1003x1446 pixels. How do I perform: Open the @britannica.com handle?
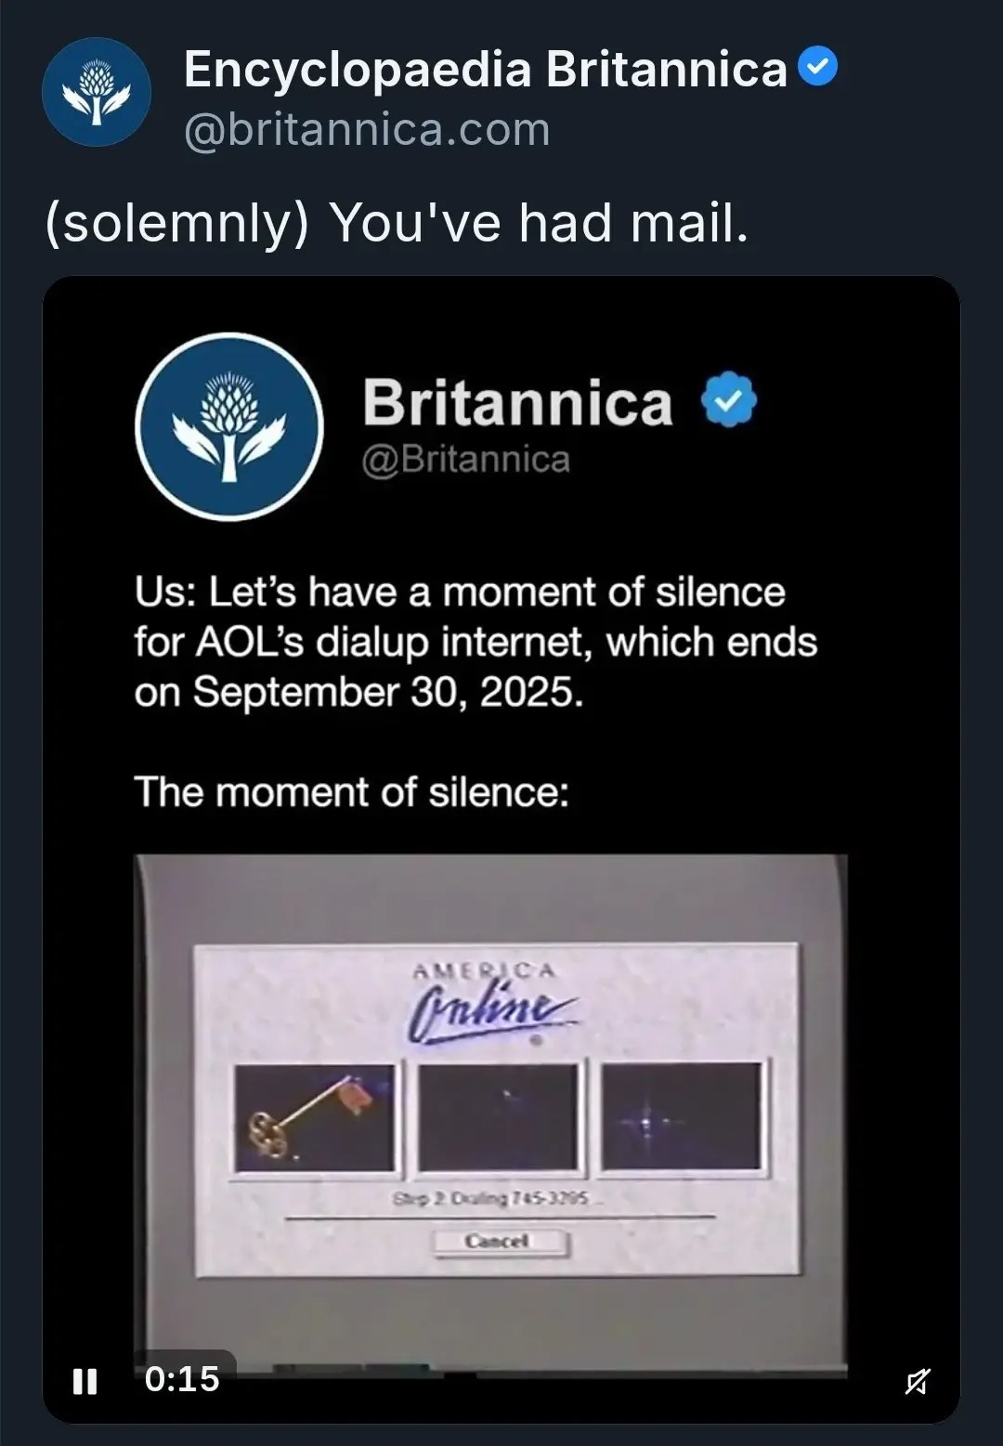tap(367, 130)
